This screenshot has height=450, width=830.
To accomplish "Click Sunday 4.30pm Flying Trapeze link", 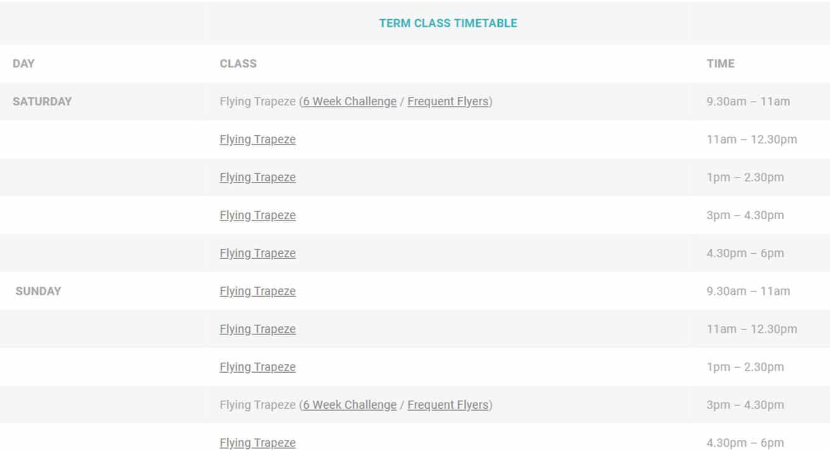I will coord(257,443).
